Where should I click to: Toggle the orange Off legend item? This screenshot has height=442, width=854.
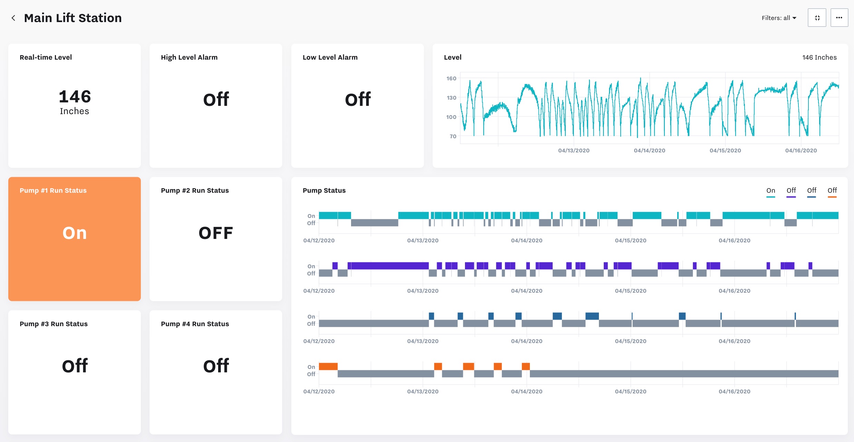(832, 192)
